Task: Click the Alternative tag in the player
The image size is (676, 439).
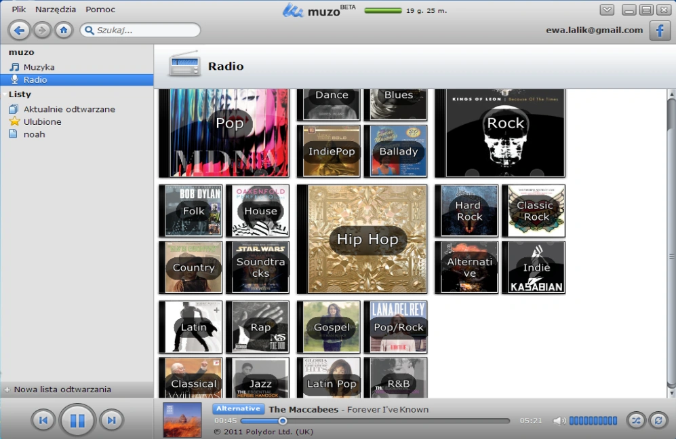Action: pyautogui.click(x=239, y=408)
